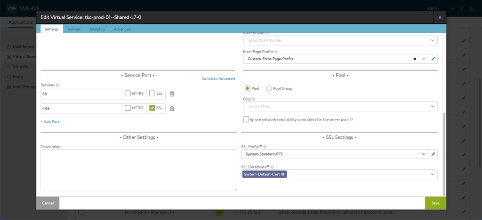Switch to the Analytics tab

coord(97,29)
